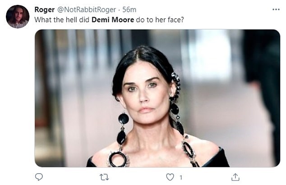
Task: Click the like count number 1
Action: [x=181, y=177]
